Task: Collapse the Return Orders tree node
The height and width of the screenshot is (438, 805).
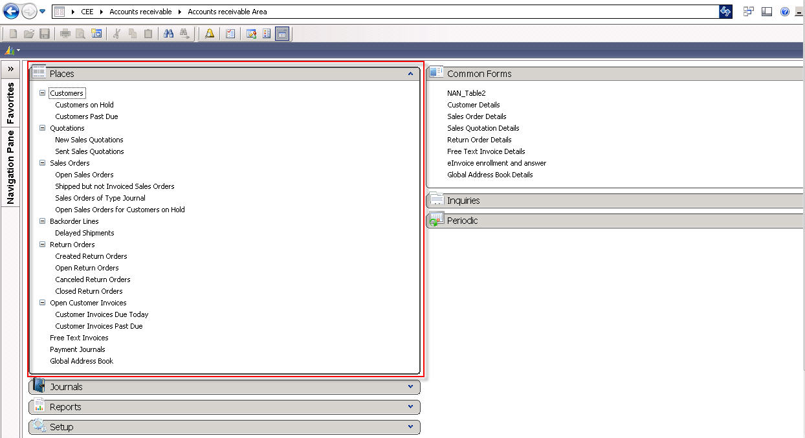Action: pyautogui.click(x=43, y=245)
